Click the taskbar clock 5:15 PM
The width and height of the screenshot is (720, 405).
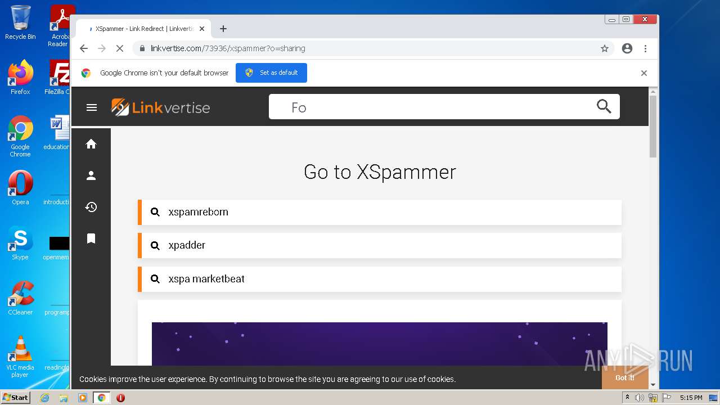691,398
